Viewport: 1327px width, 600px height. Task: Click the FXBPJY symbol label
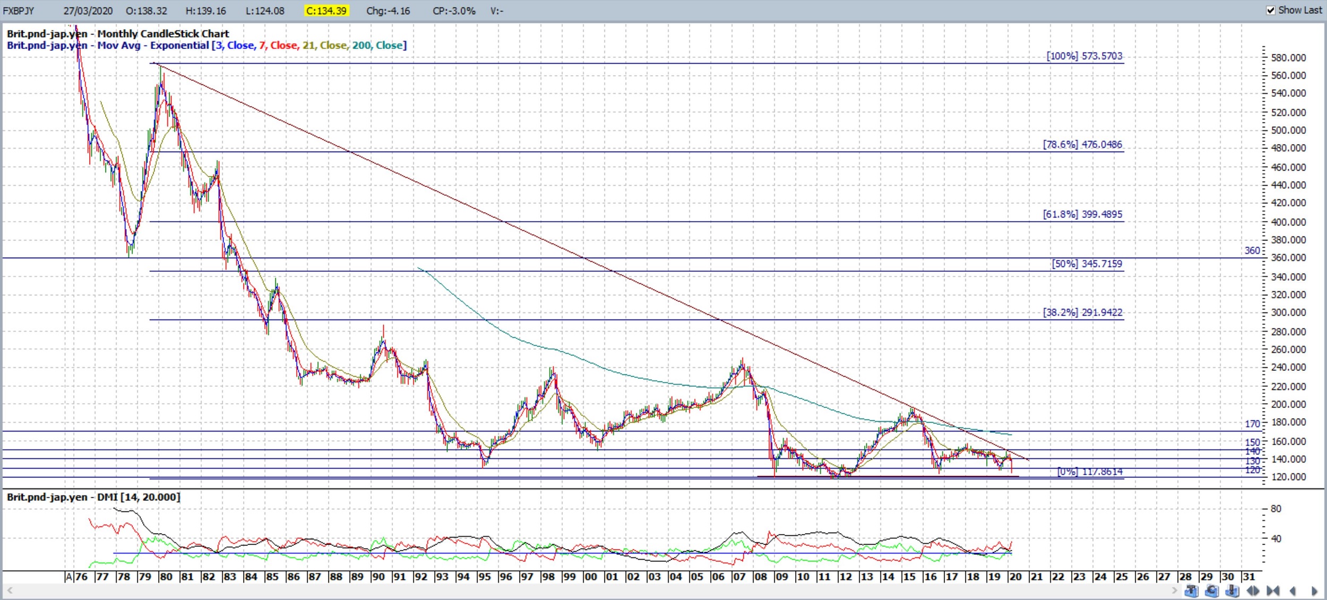coord(19,11)
